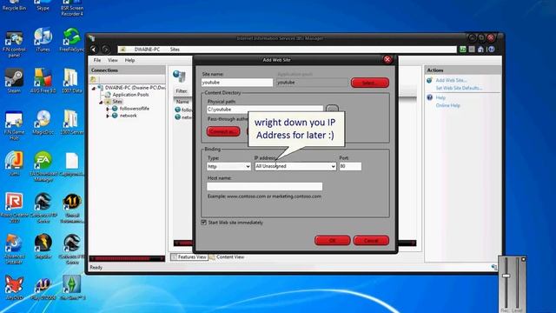Open the Online Help link

(448, 105)
